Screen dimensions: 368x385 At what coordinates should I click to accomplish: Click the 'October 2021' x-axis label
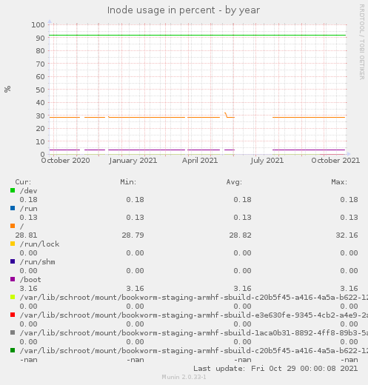(x=335, y=161)
